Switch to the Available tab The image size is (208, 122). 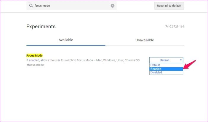(66, 40)
